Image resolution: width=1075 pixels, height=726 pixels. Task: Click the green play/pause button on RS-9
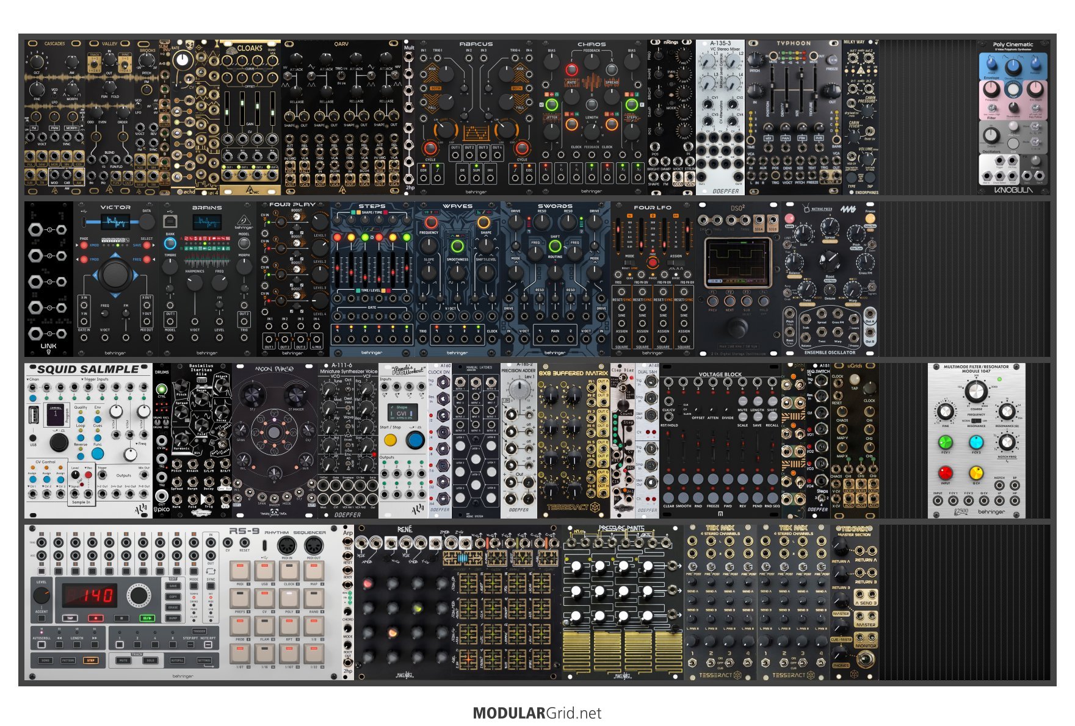(x=147, y=618)
